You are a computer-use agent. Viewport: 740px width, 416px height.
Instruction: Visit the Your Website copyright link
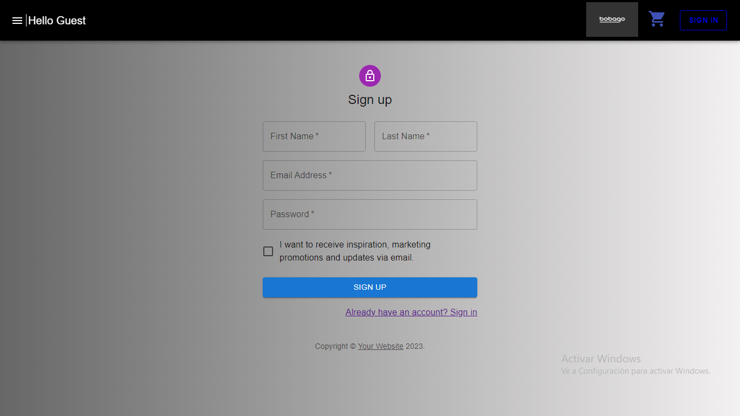pos(380,346)
